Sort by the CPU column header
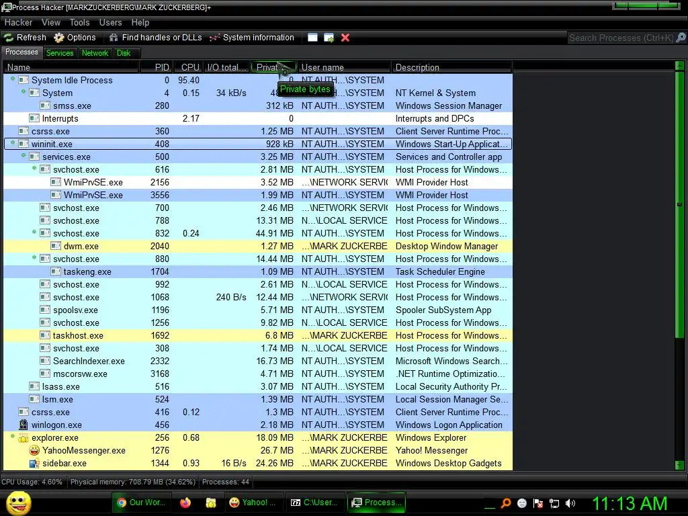688x516 pixels. [188, 67]
